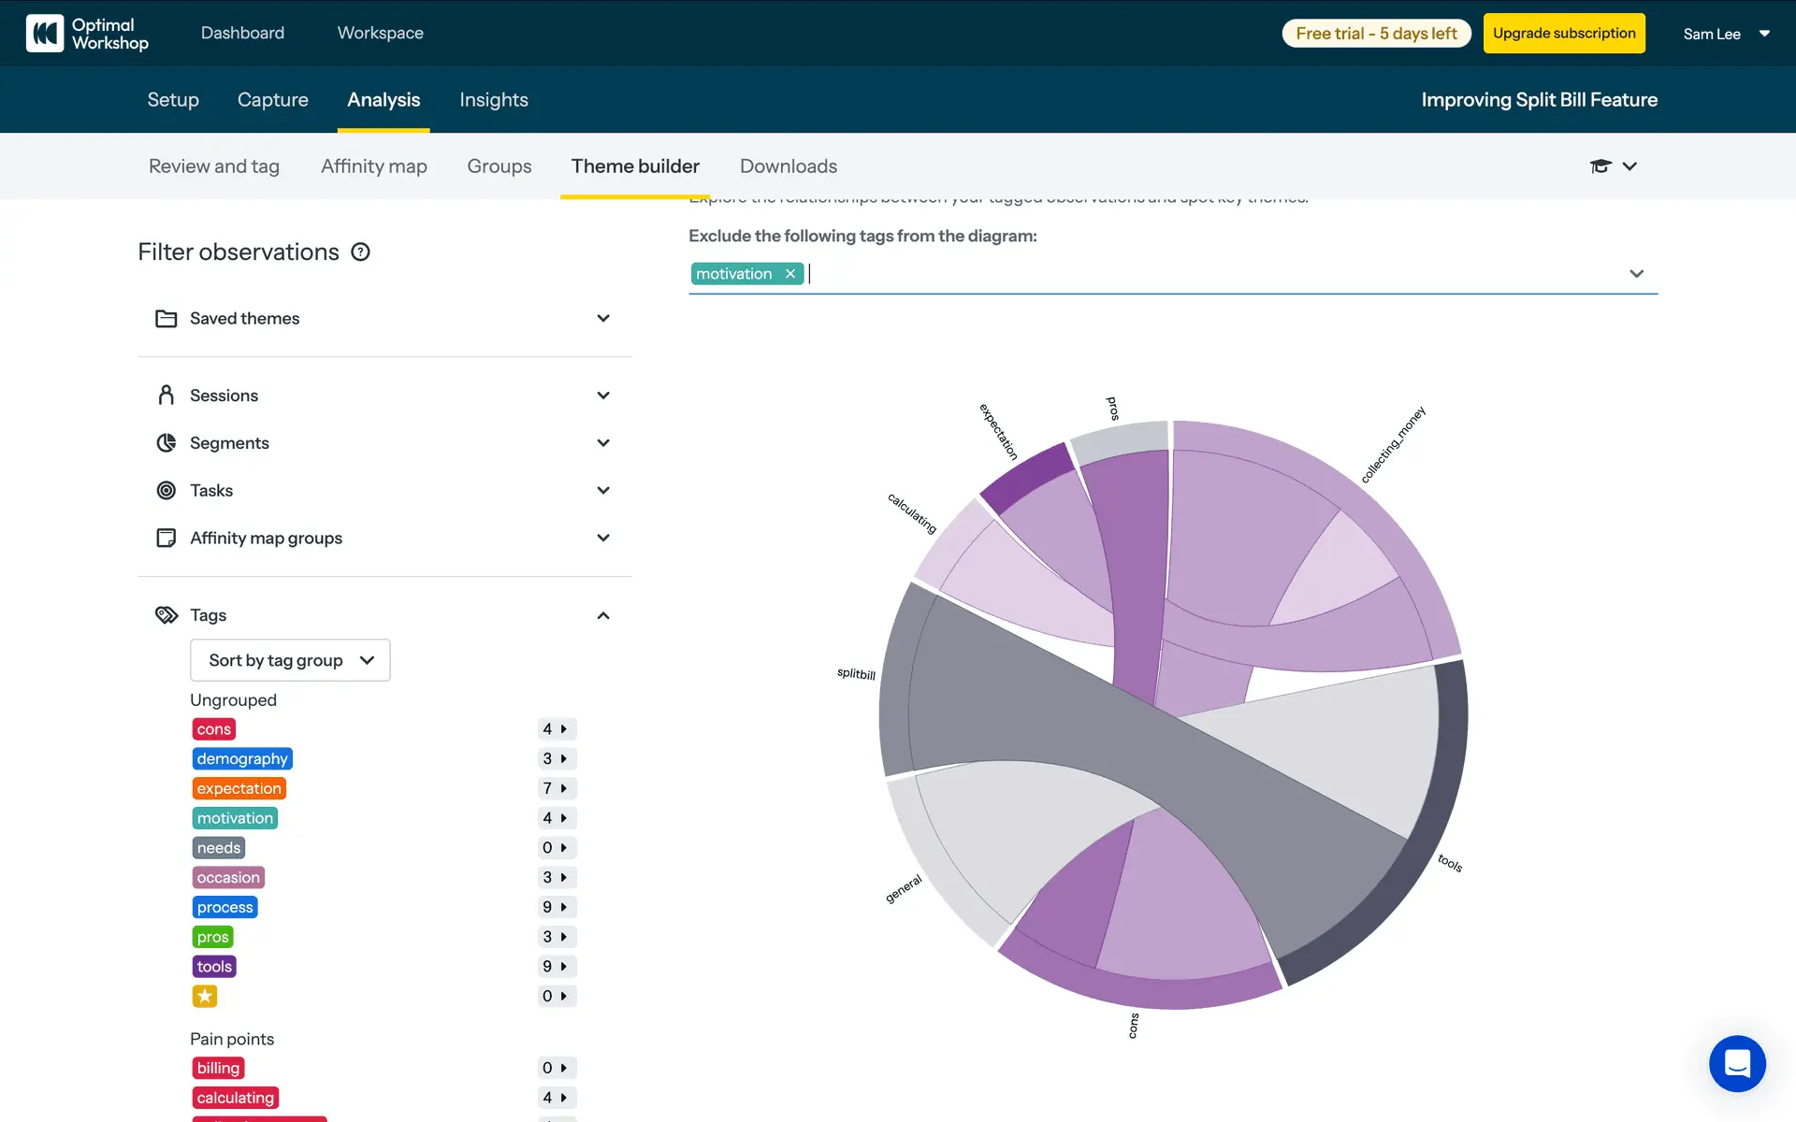Open the intercom chat bubble icon
Screen dimensions: 1796x1122
pos(1737,1063)
